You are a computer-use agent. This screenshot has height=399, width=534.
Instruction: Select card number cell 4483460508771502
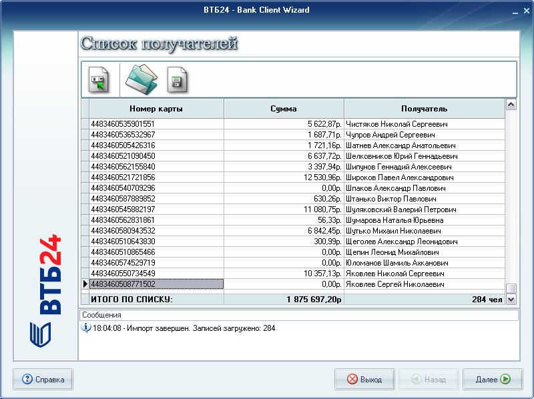(156, 284)
